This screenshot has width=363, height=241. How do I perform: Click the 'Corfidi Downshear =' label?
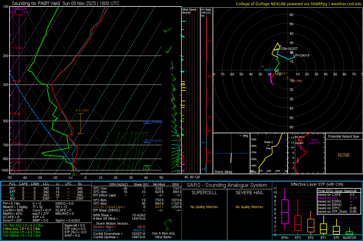click(108, 234)
